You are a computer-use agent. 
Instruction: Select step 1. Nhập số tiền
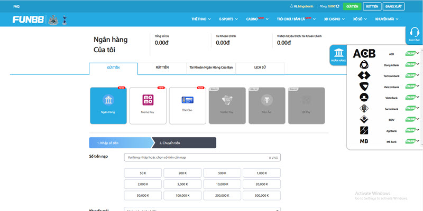[121, 143]
